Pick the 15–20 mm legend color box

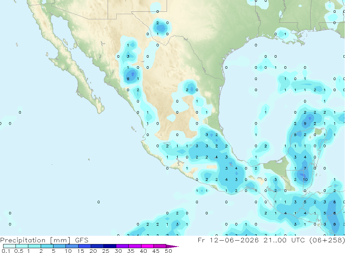coord(85,246)
